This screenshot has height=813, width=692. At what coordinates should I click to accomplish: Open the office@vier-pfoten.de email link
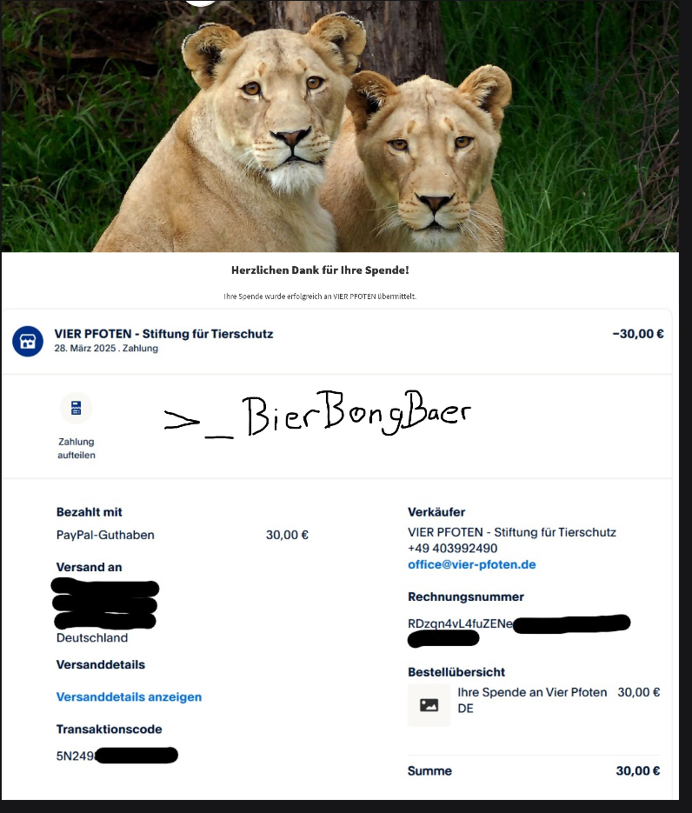pos(472,564)
